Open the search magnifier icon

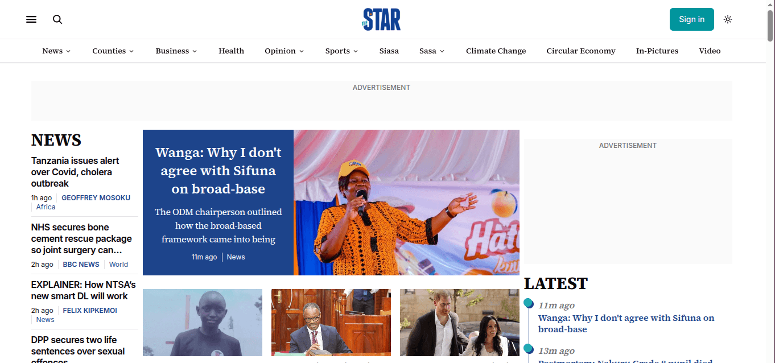click(x=57, y=19)
